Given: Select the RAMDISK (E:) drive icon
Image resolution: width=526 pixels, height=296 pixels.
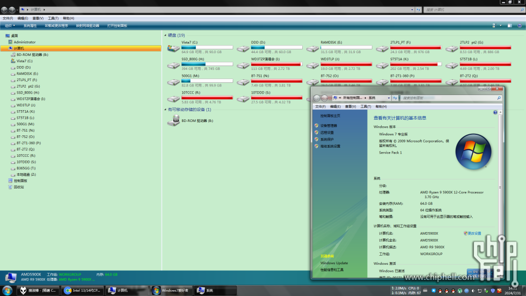Looking at the screenshot, I should click(312, 49).
